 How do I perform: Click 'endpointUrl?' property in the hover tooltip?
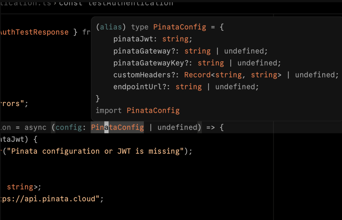point(140,87)
